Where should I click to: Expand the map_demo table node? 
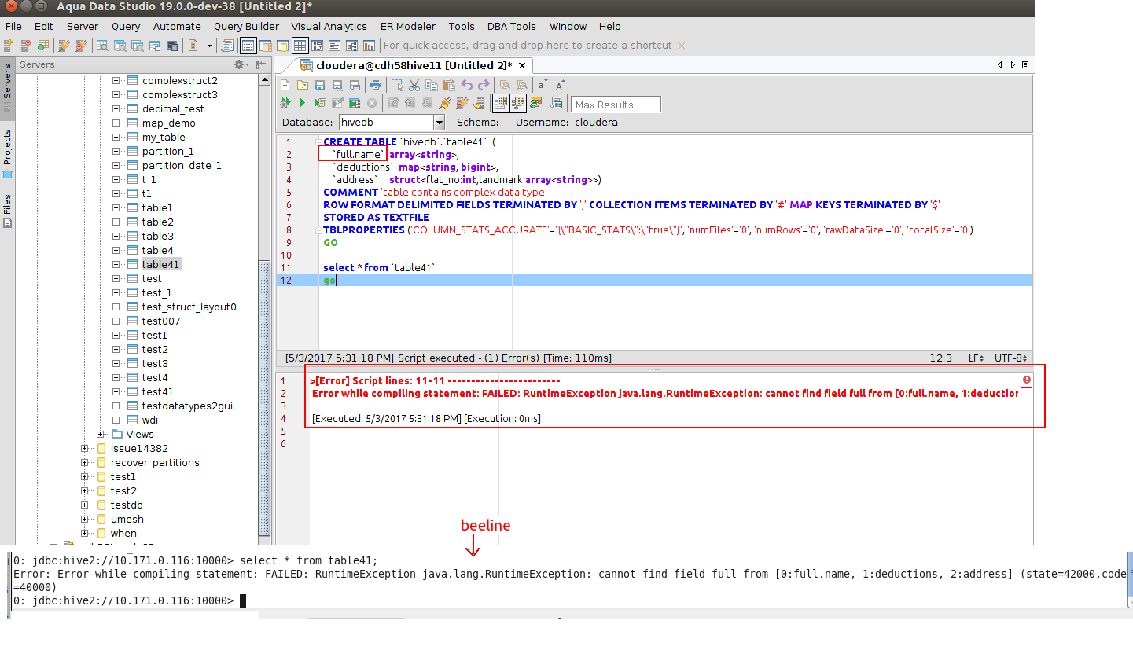point(116,123)
